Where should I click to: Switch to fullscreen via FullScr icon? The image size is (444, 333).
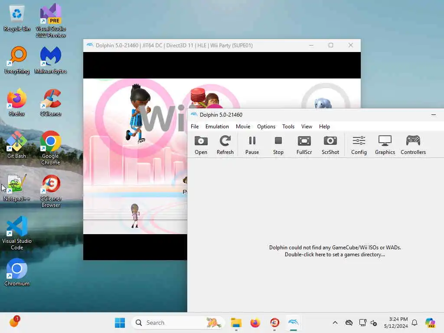click(304, 145)
